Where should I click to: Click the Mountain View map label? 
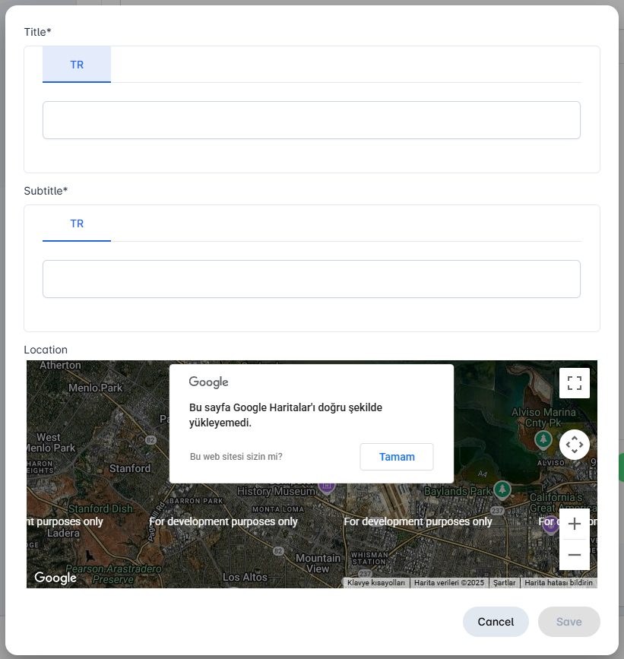coord(318,563)
